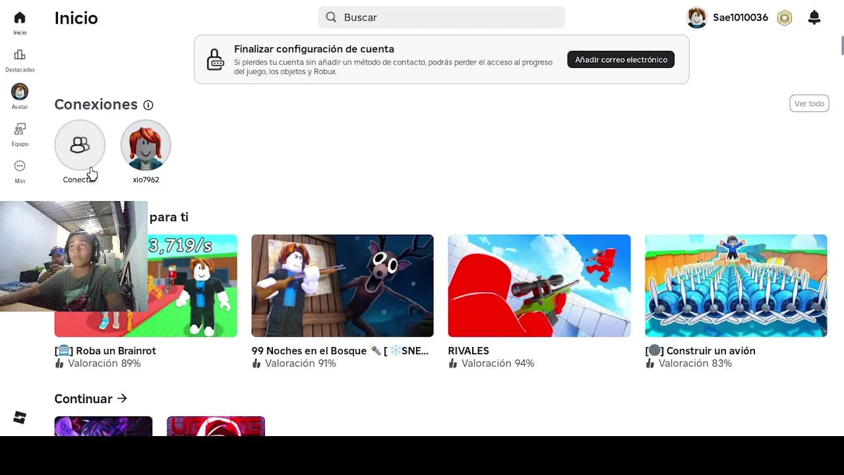
Task: Click the Construir un avión title text
Action: 700,351
